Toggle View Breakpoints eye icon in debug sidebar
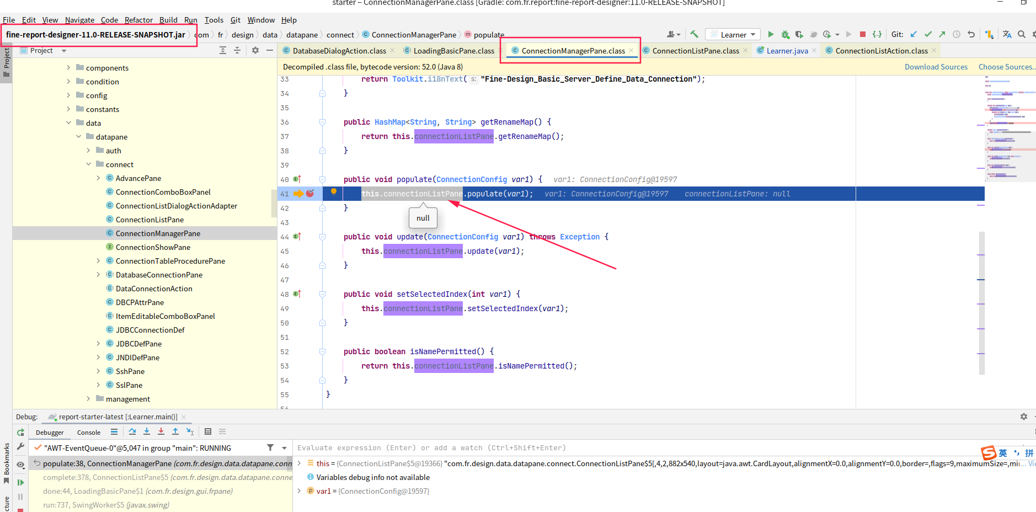The width and height of the screenshot is (1036, 512). [20, 465]
